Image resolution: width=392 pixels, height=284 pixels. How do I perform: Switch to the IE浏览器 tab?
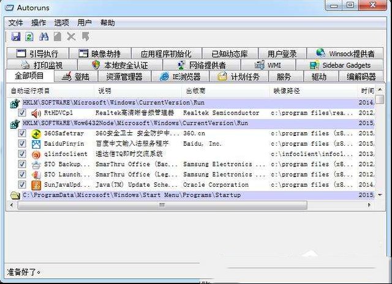[x=180, y=77]
